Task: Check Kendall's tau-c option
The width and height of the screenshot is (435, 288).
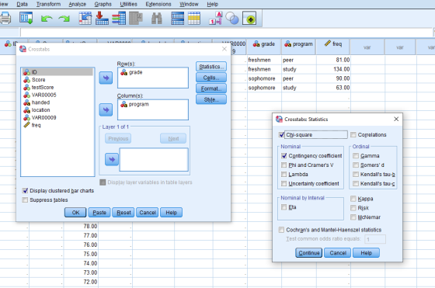Action: click(x=356, y=183)
